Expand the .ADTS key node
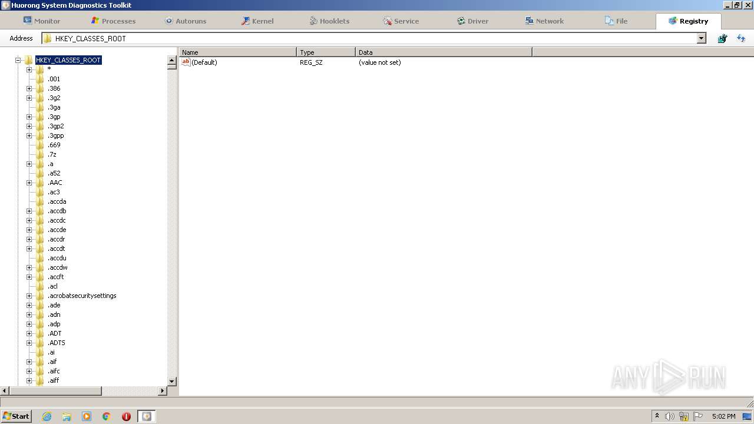The width and height of the screenshot is (754, 424). 29,343
